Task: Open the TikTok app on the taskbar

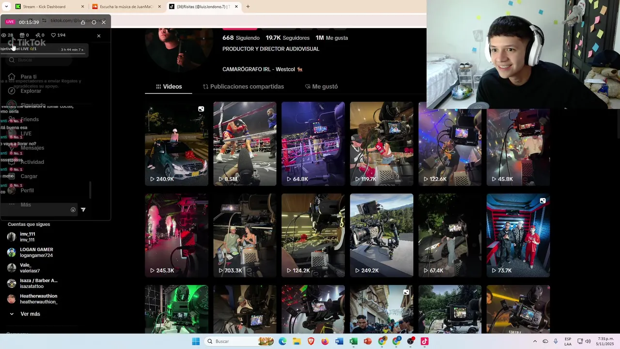Action: [x=424, y=341]
